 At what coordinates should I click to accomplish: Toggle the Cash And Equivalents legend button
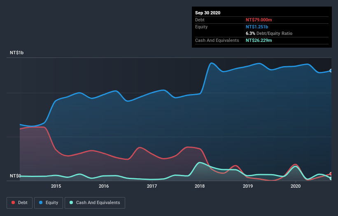[x=95, y=203]
